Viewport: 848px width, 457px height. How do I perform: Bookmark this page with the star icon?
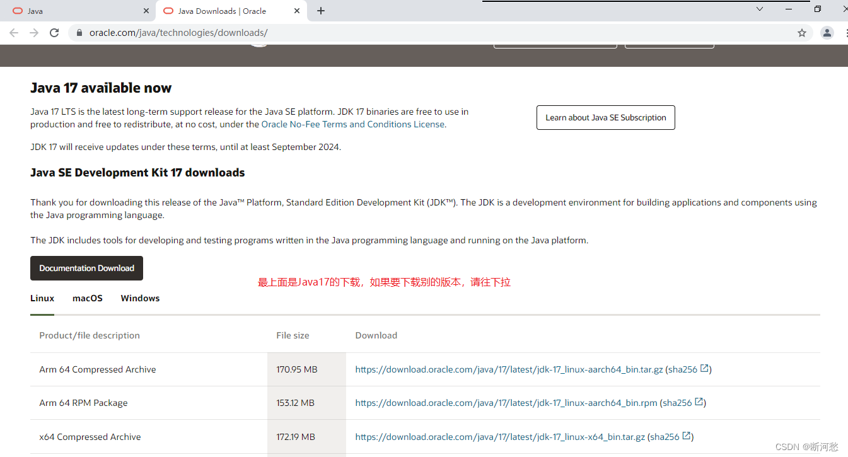coord(802,33)
